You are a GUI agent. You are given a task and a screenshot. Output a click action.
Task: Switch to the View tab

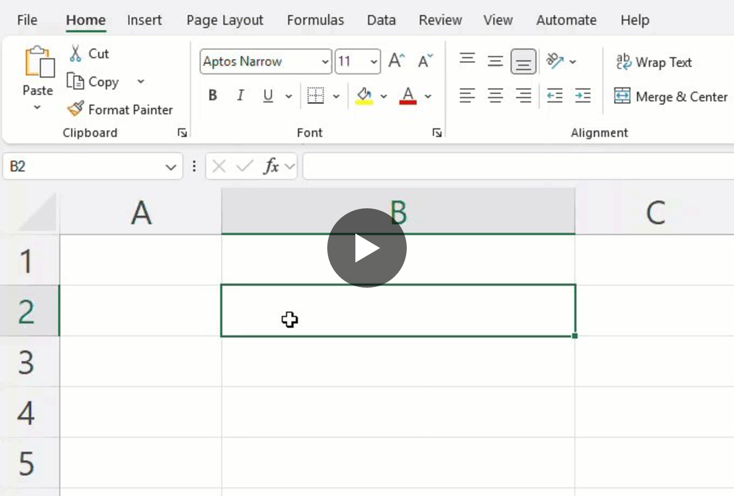498,20
